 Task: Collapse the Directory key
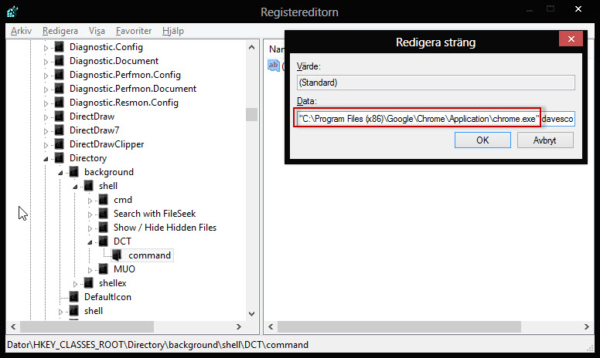(46, 159)
